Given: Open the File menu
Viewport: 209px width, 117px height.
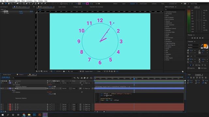Looking at the screenshot, I should tap(2, 1).
